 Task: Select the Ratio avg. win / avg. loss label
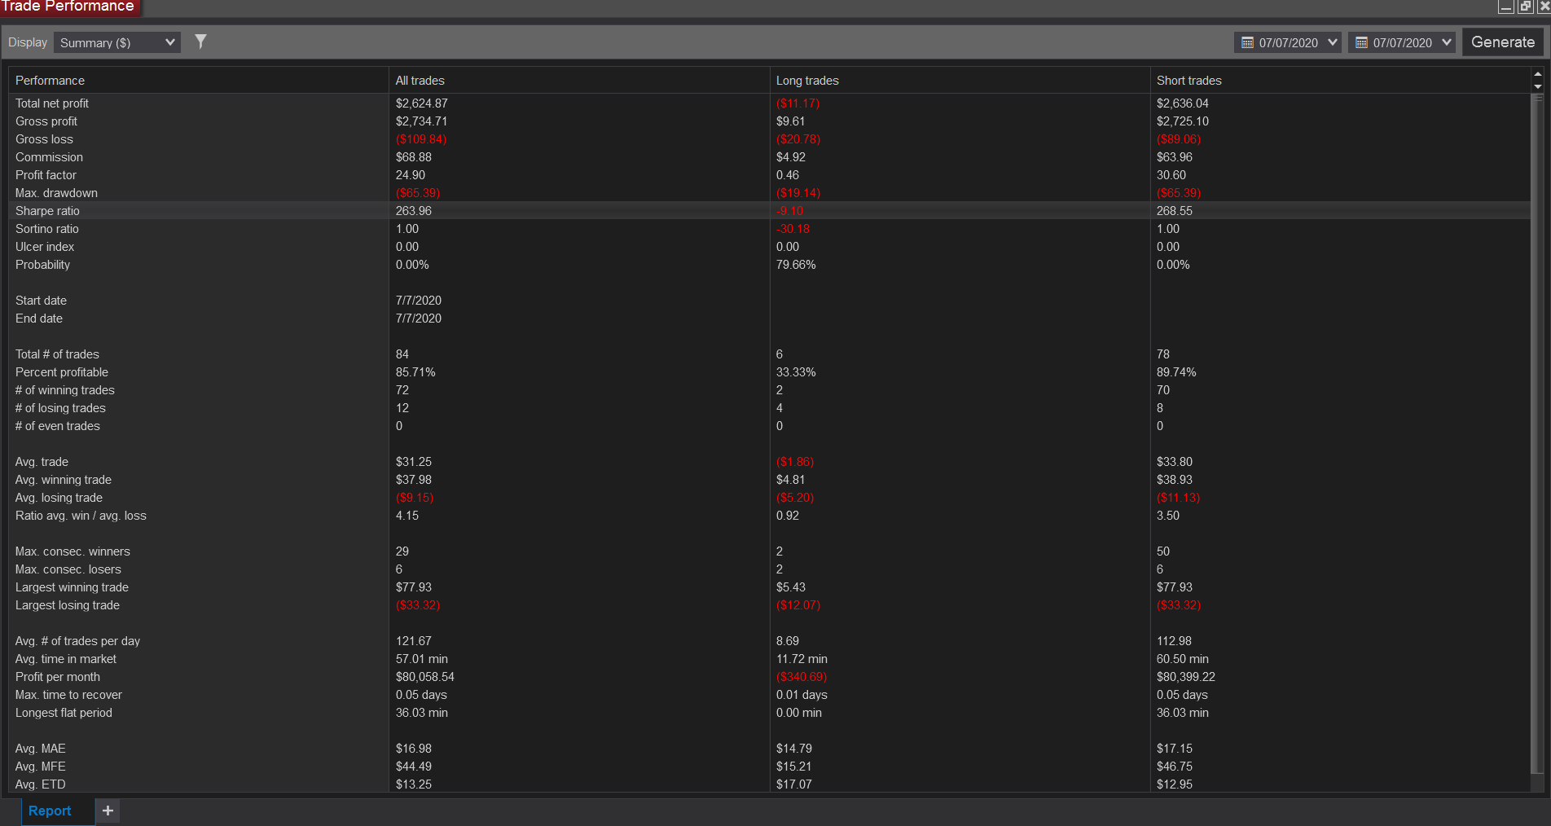81,516
